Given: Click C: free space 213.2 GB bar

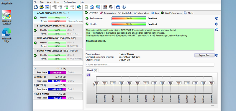Looking at the screenshot, I should coord(57,72).
